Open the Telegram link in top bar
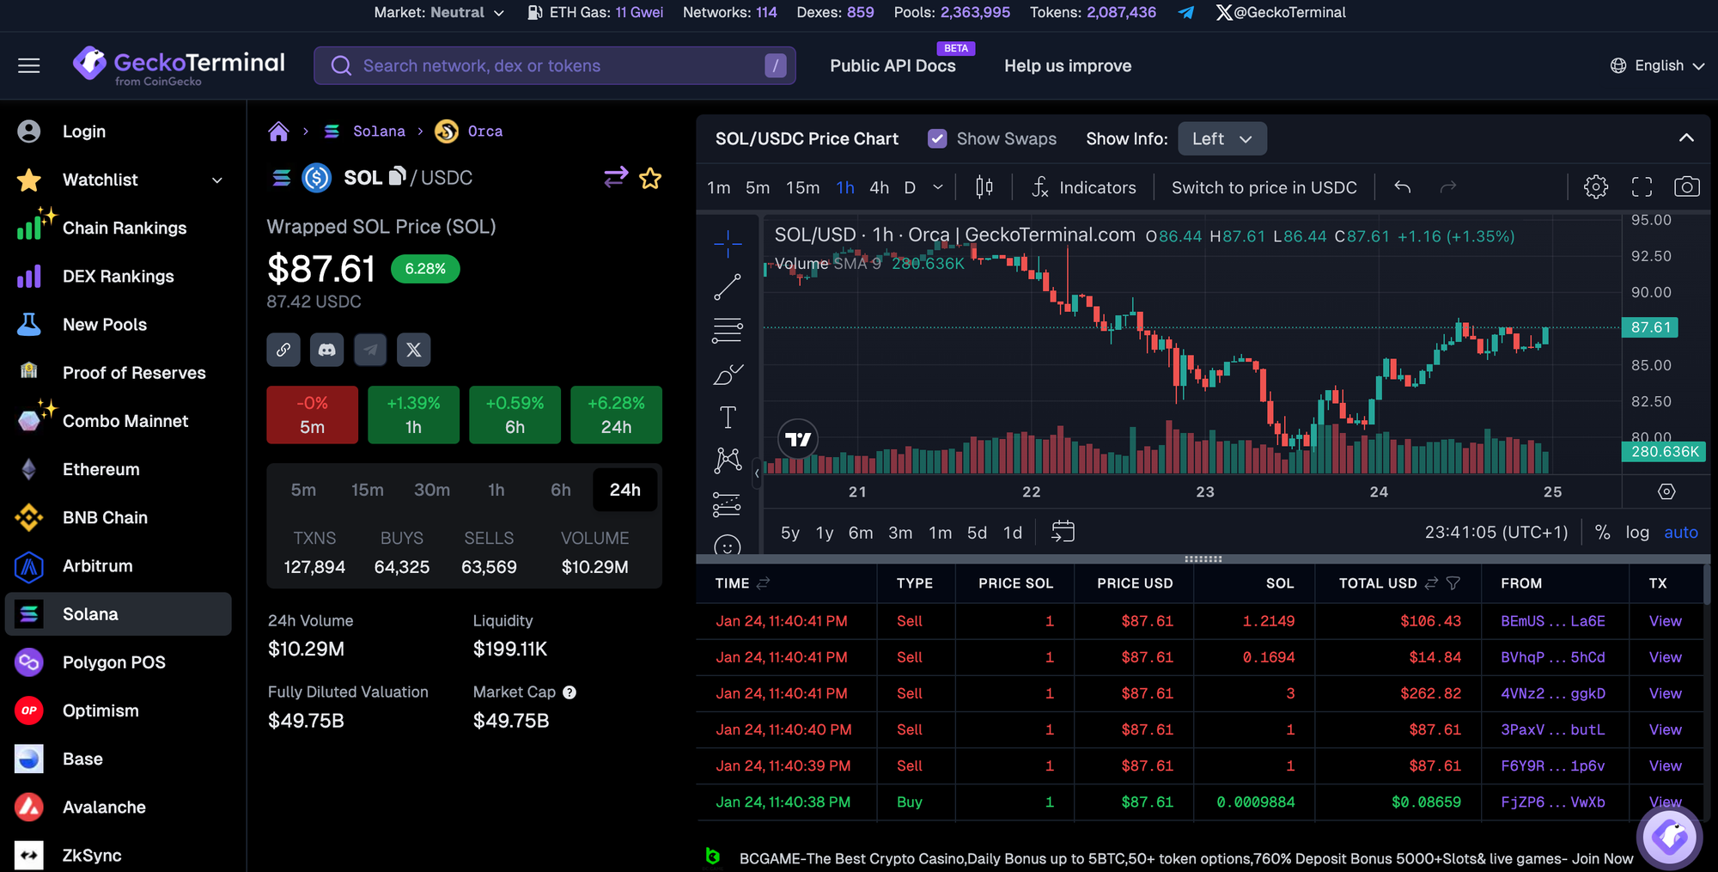 pos(1186,13)
